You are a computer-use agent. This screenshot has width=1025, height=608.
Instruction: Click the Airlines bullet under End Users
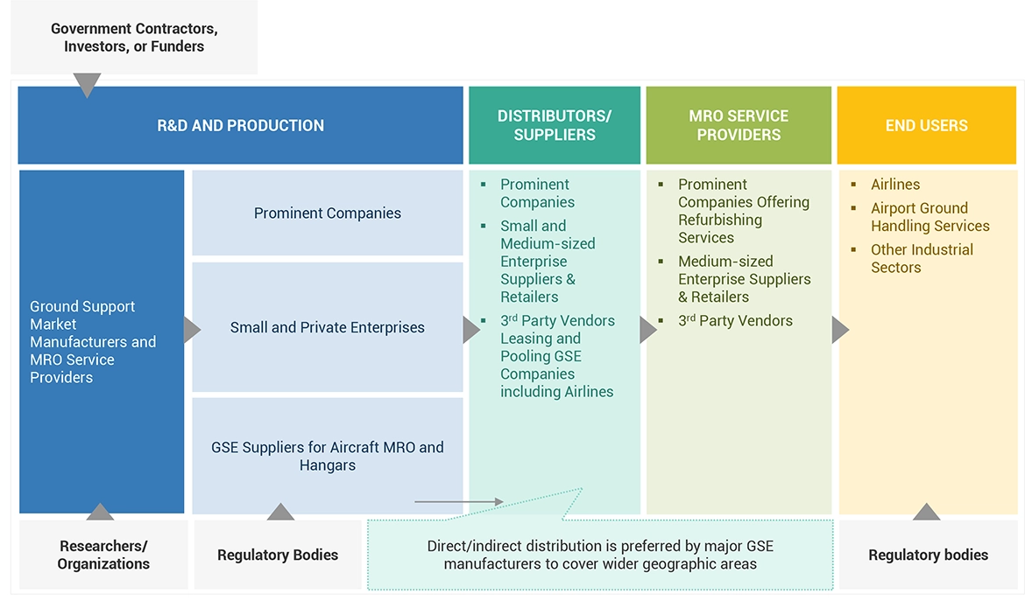[894, 185]
